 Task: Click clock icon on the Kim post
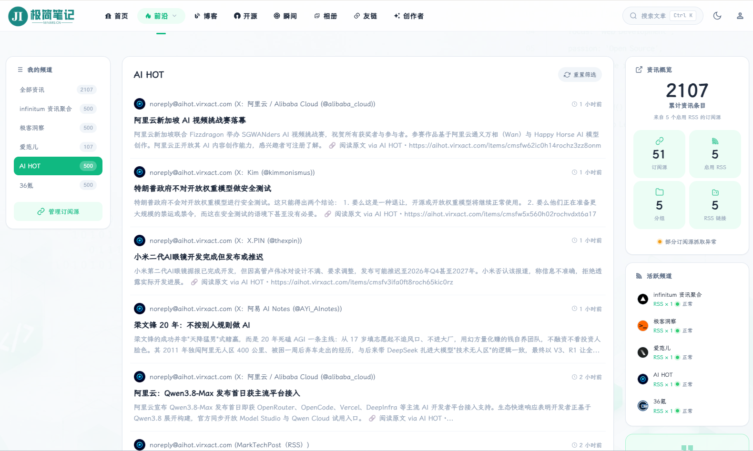[x=574, y=172]
